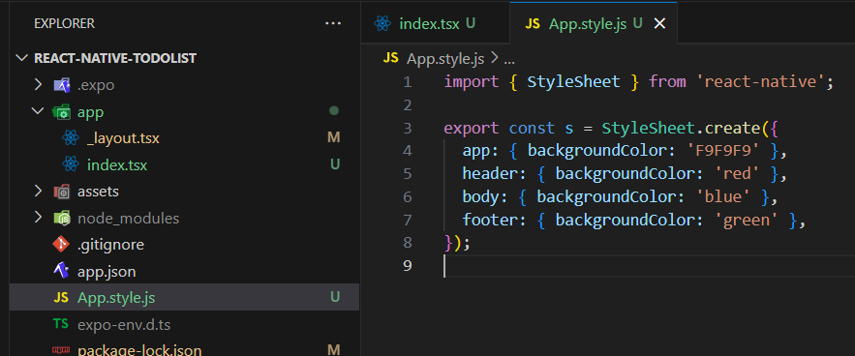Expand the .expo folder
855x356 pixels.
pyautogui.click(x=38, y=85)
